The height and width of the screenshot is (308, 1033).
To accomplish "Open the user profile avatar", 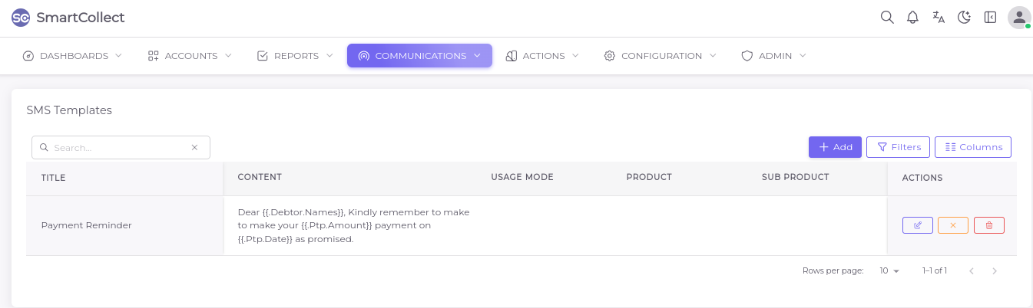I will [1019, 17].
